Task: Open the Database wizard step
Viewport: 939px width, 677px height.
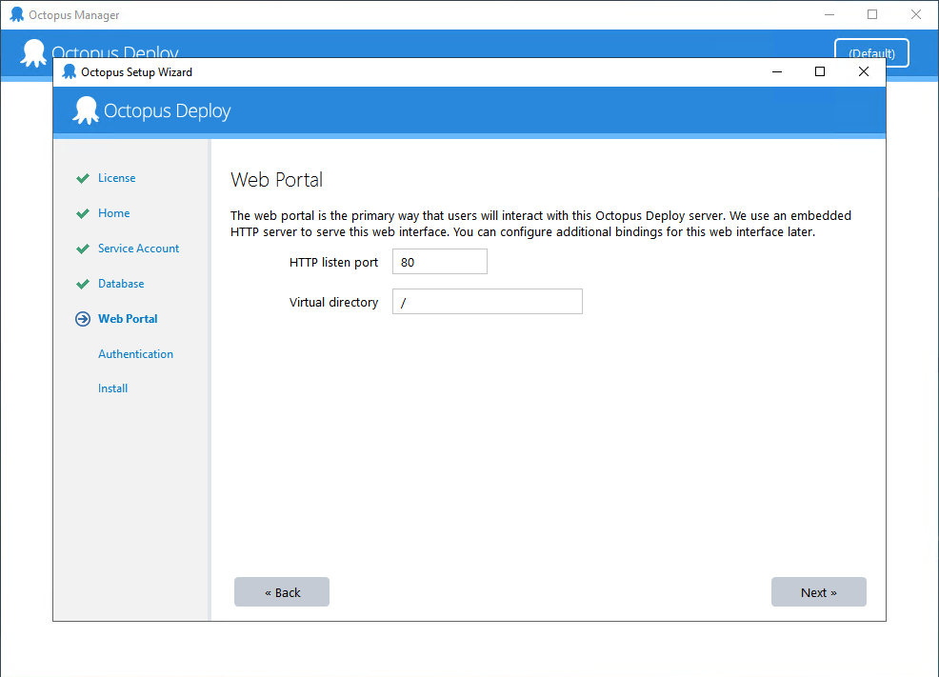Action: [121, 284]
